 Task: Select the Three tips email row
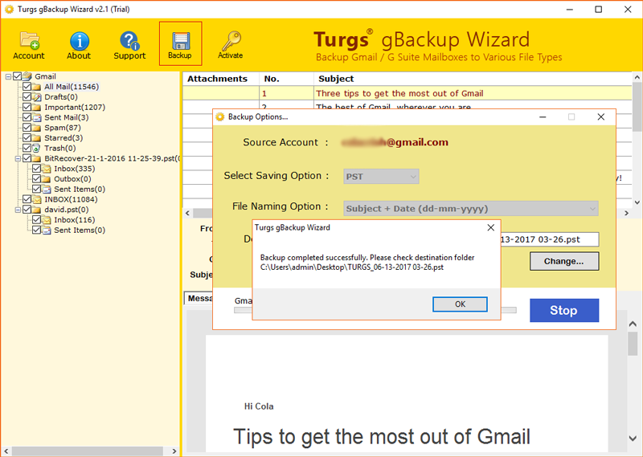tap(408, 93)
